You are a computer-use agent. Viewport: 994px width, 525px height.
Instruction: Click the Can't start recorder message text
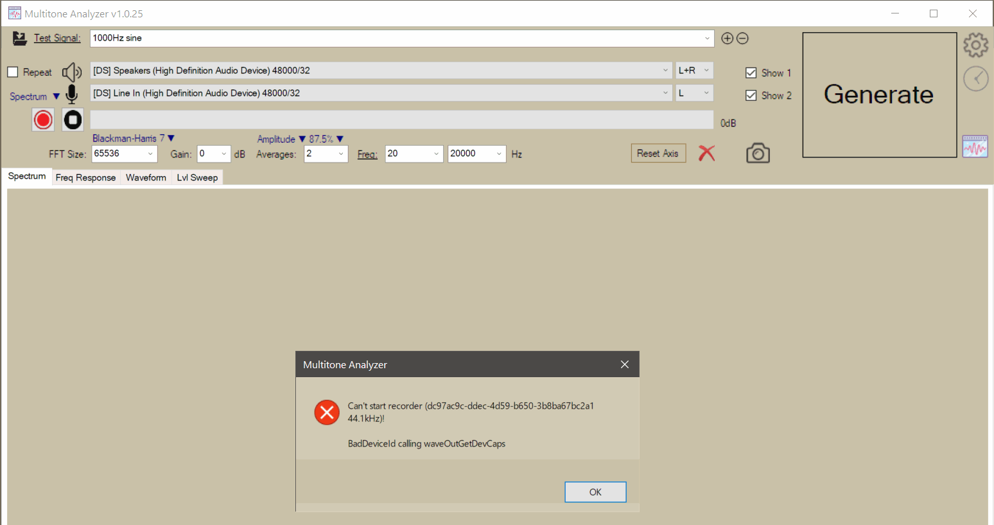[x=471, y=412]
